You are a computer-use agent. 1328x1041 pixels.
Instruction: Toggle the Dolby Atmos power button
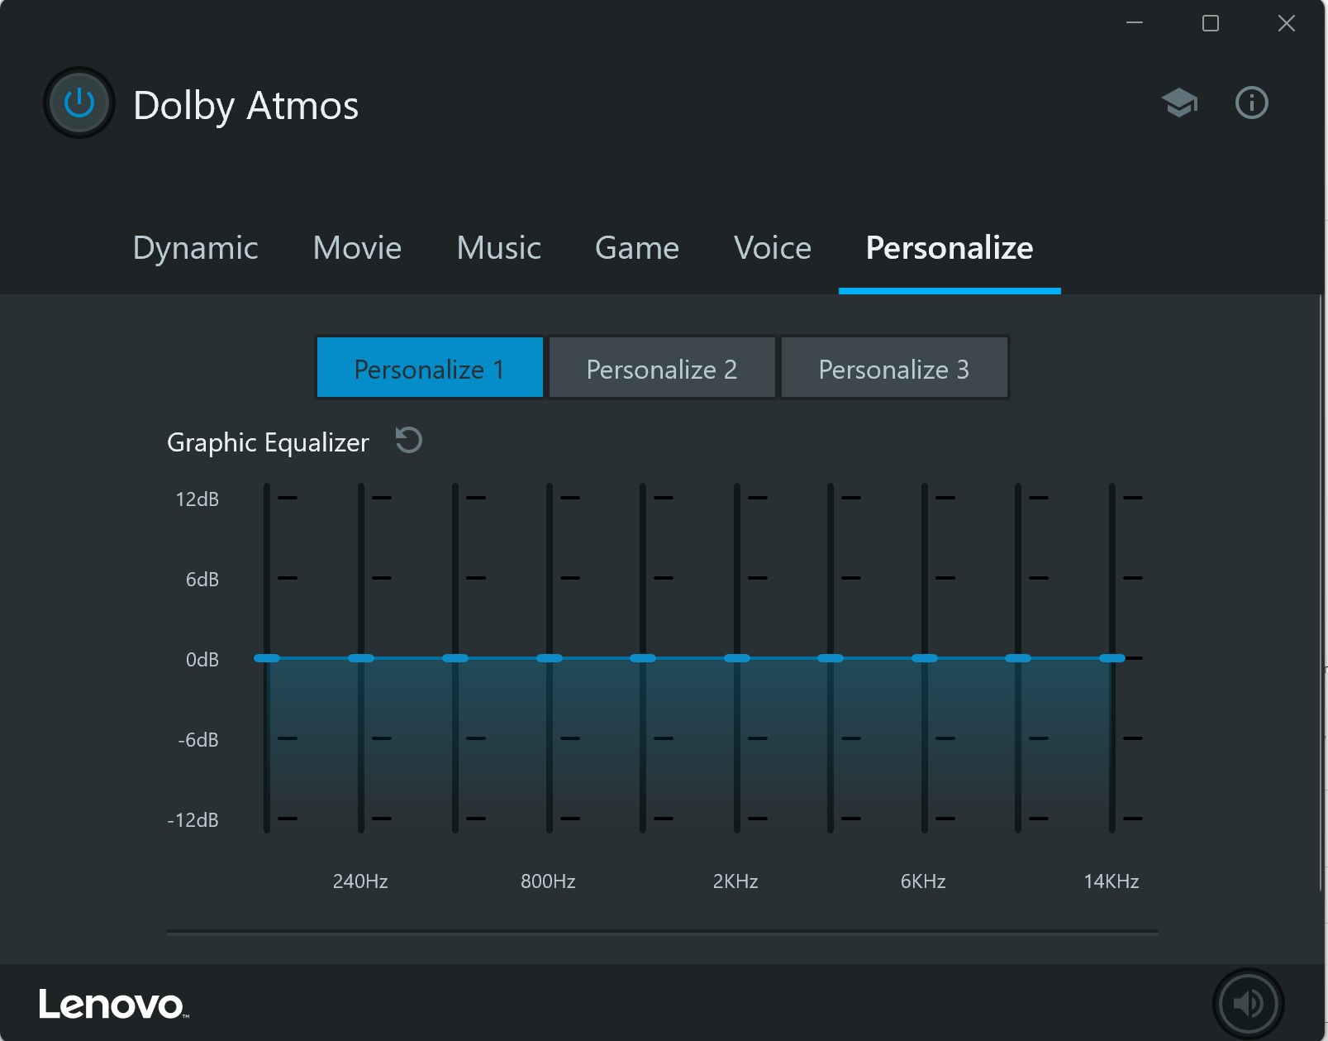79,103
